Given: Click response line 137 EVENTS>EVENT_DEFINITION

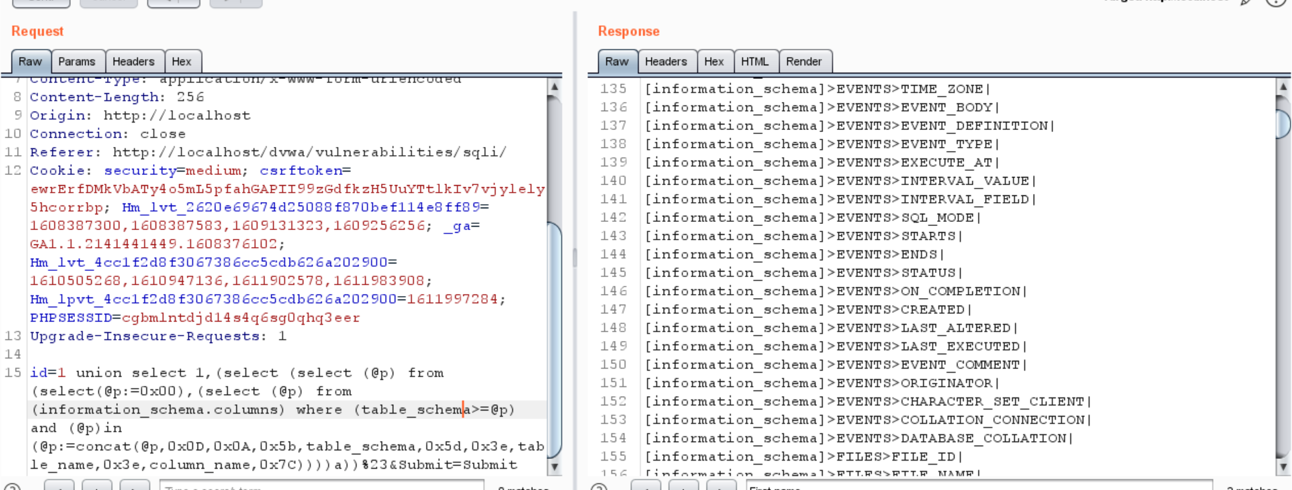Looking at the screenshot, I should [850, 126].
